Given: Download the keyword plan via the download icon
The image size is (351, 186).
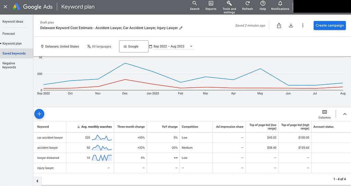Looking at the screenshot, I should point(291,25).
